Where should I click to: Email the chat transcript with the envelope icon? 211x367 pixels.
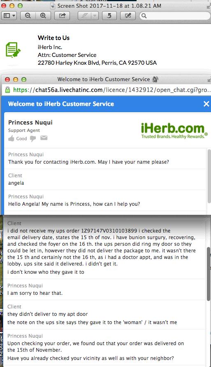click(x=44, y=138)
